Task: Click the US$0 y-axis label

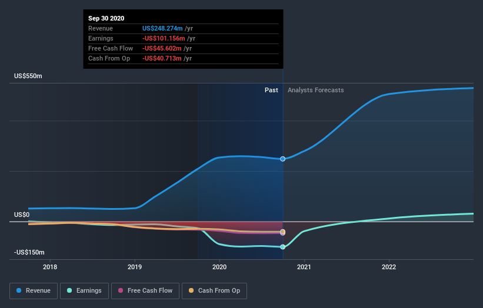Action: pyautogui.click(x=22, y=215)
